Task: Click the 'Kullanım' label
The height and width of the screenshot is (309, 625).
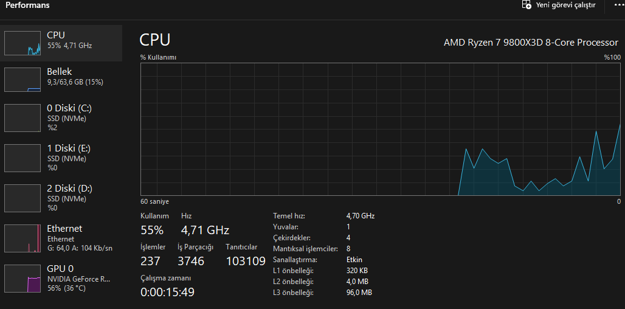Action: pos(154,216)
